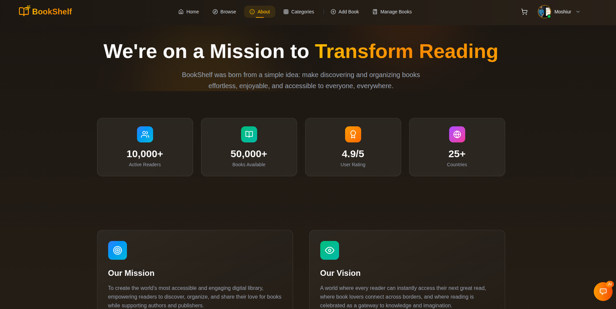Click the 25+ countries value
The image size is (616, 309).
point(457,154)
